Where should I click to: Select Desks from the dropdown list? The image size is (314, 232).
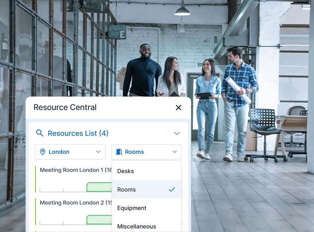click(126, 171)
